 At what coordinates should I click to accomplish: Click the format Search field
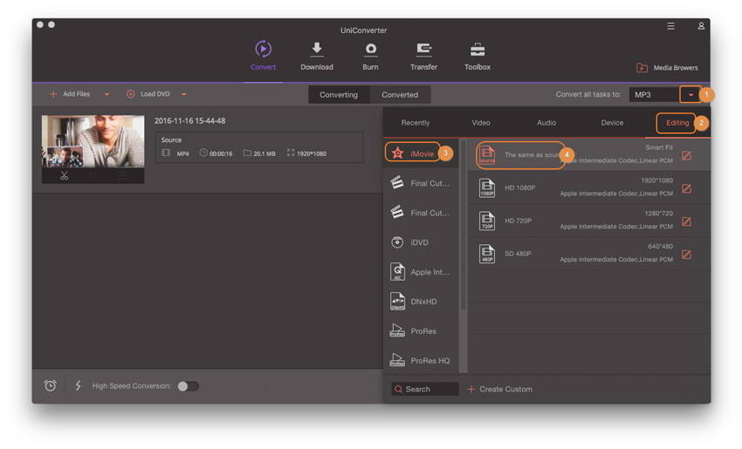click(x=424, y=389)
